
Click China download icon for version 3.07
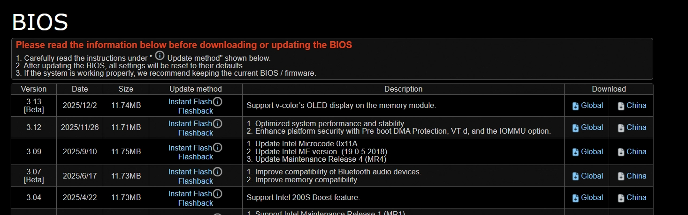(x=621, y=177)
